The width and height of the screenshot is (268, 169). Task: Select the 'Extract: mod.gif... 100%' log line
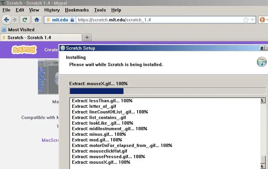point(97,140)
